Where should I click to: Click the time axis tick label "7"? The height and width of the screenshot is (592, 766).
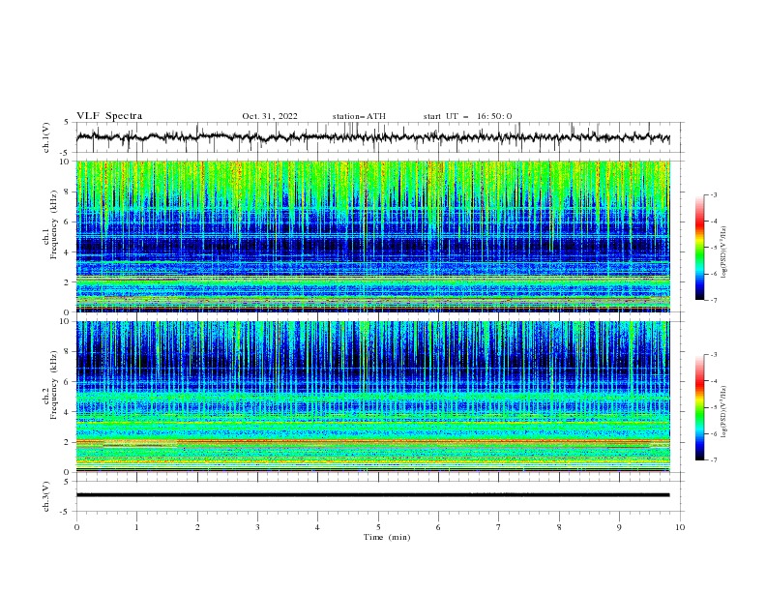coord(499,527)
